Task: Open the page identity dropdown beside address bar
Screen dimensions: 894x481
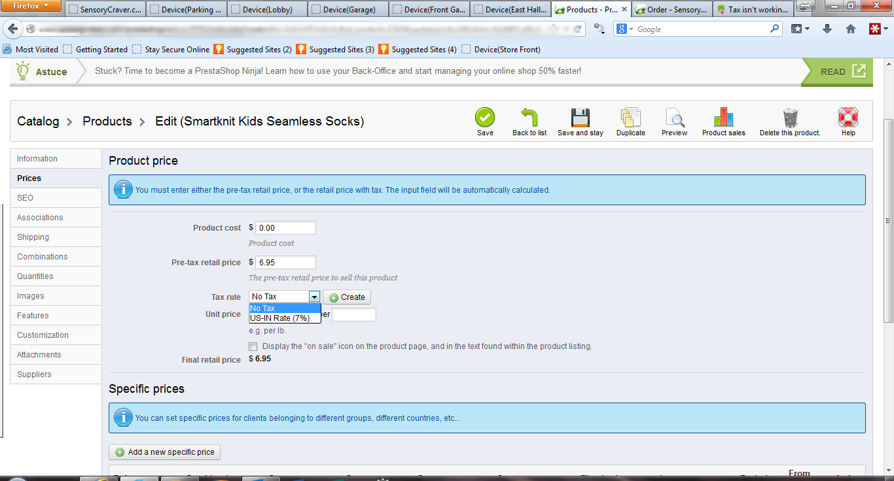Action: (31, 29)
